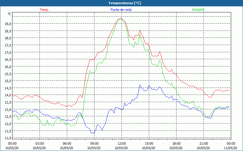Click the 16,0 y-axis value

click(x=8, y=66)
